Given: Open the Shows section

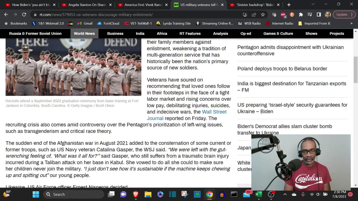Looking at the screenshot, I should point(311,33).
